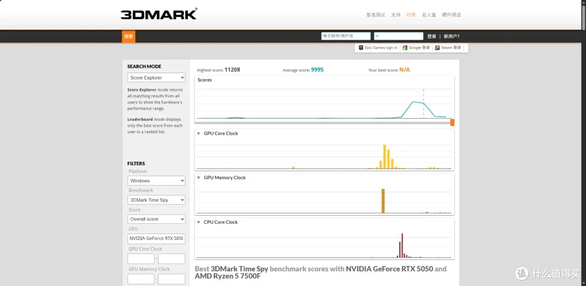Collapse the CPU Core Clock chart
The height and width of the screenshot is (286, 586).
199,222
